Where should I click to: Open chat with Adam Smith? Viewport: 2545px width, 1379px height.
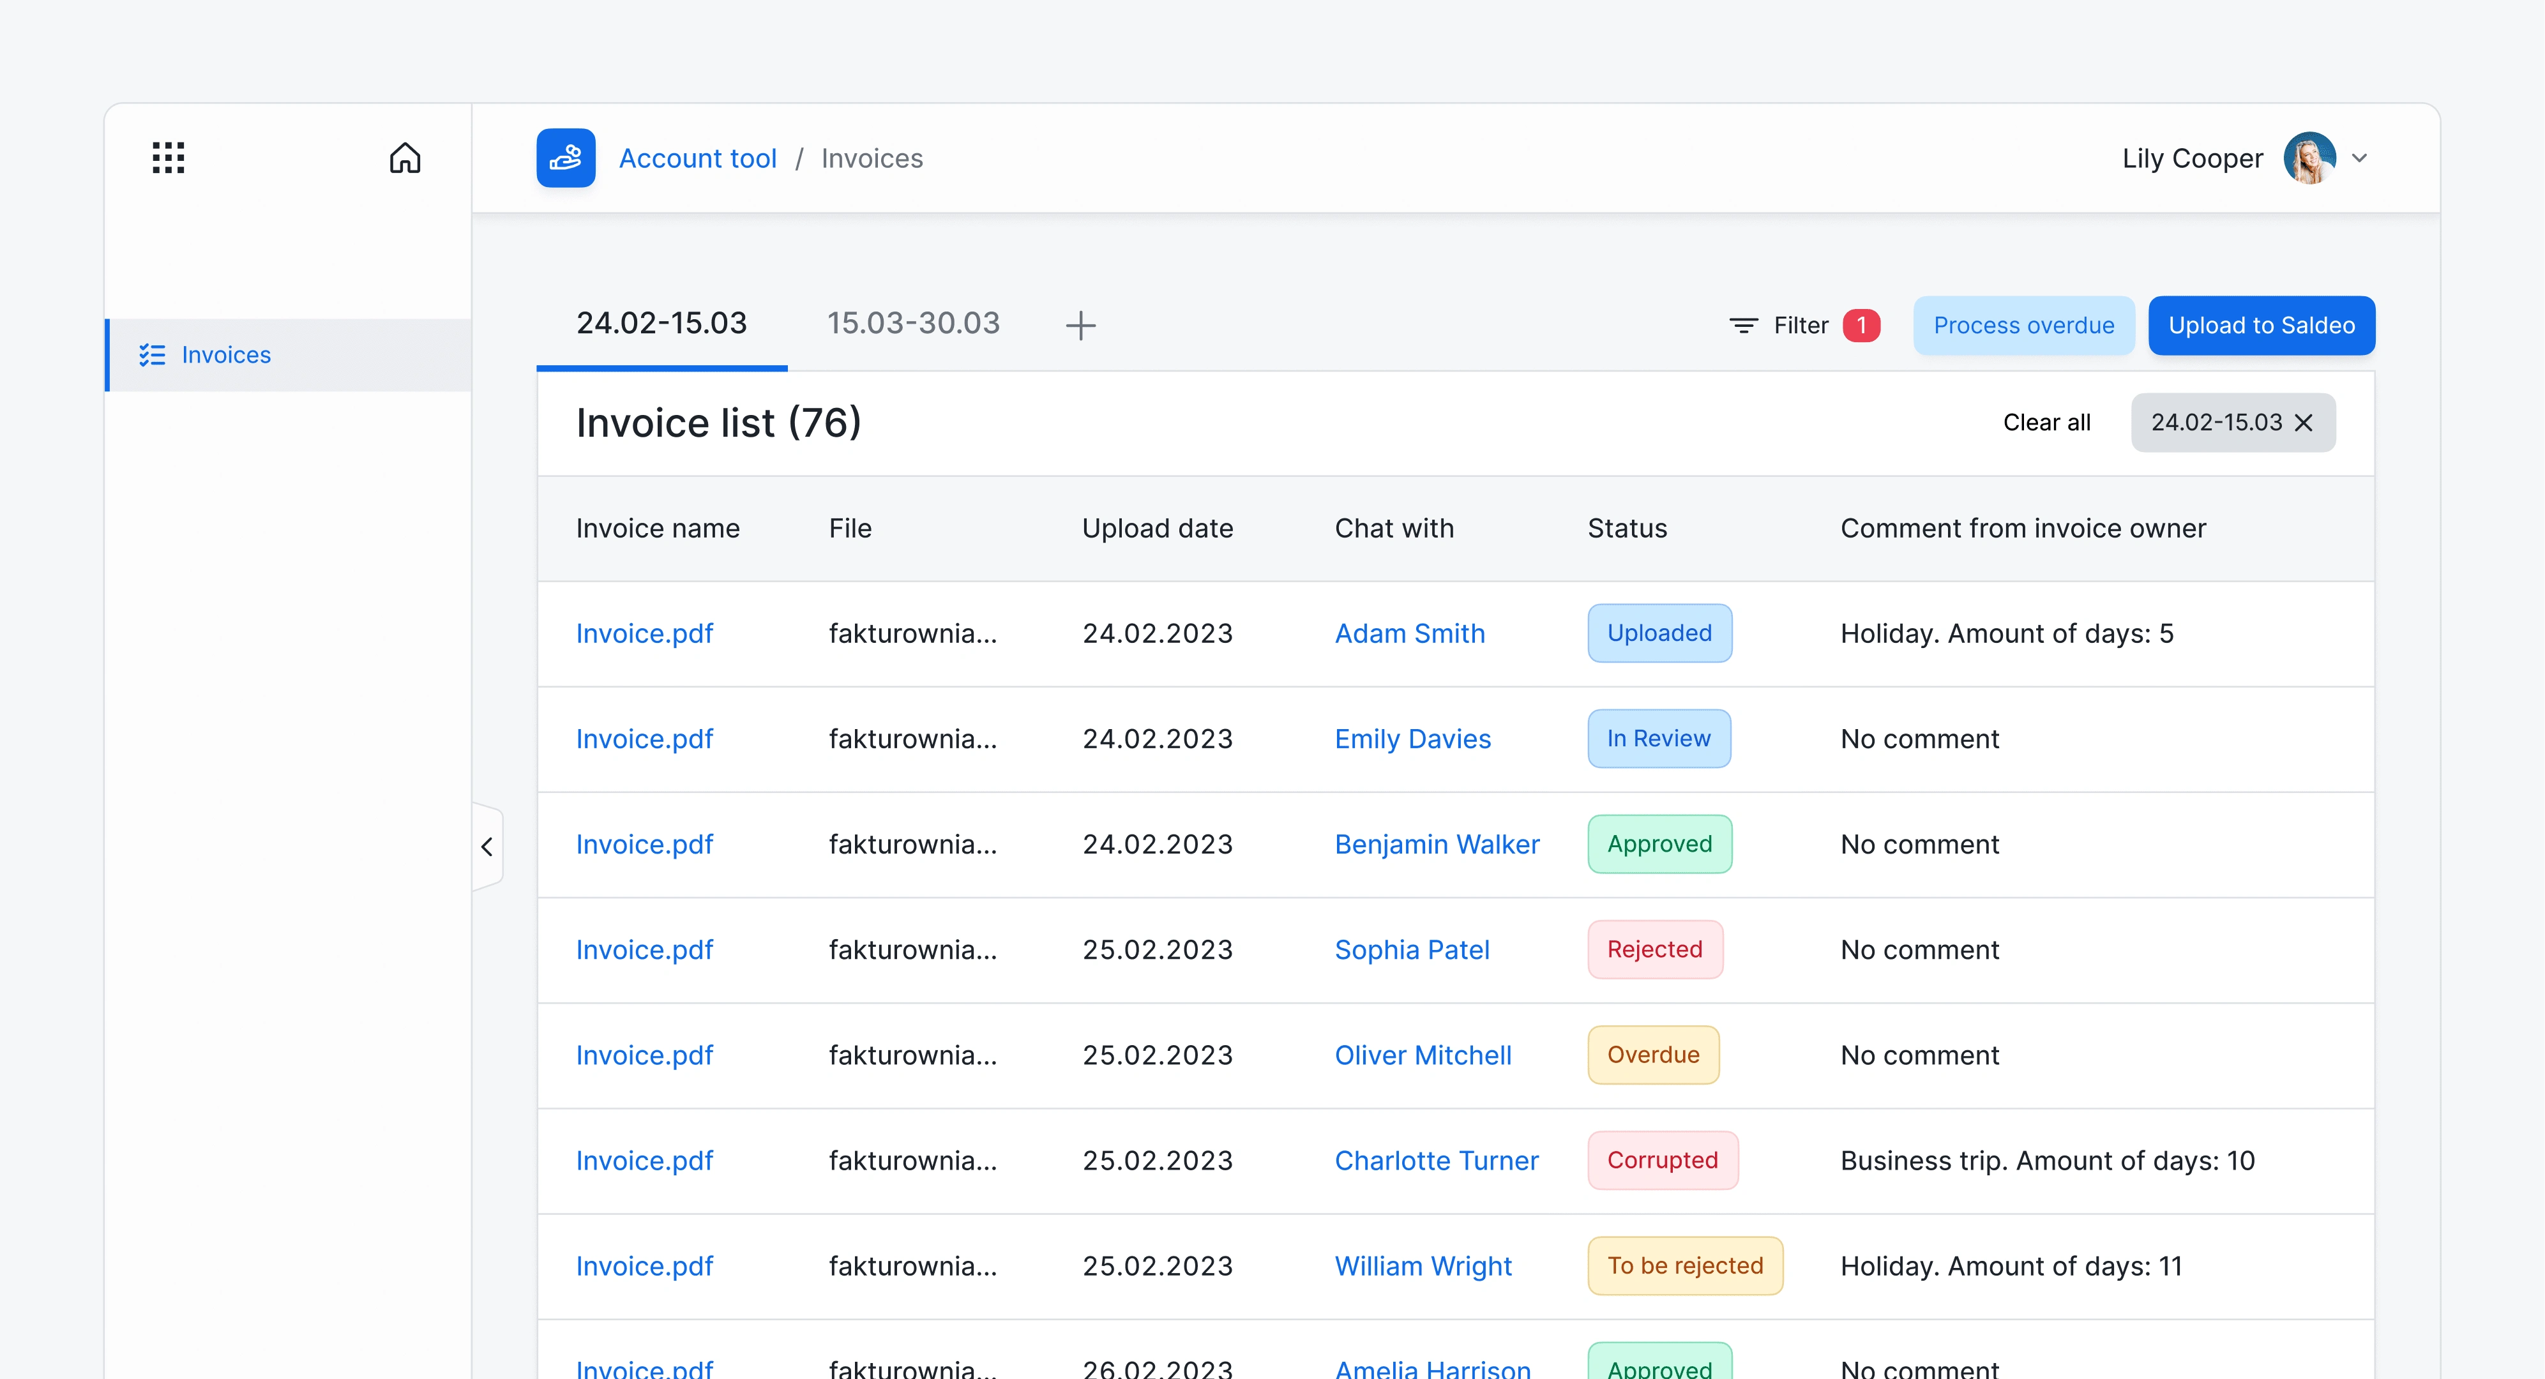(x=1409, y=633)
